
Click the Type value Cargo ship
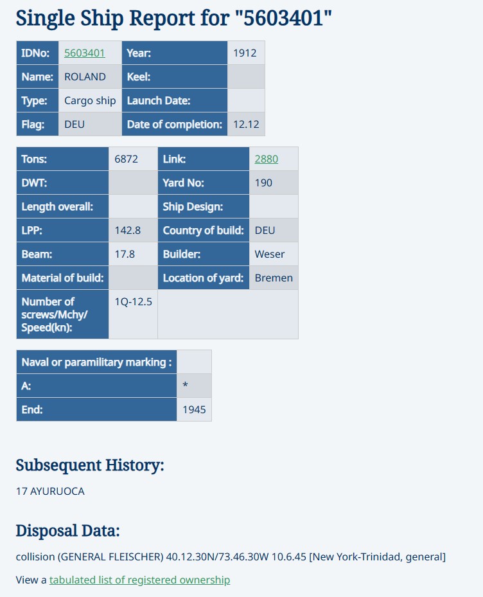click(90, 100)
